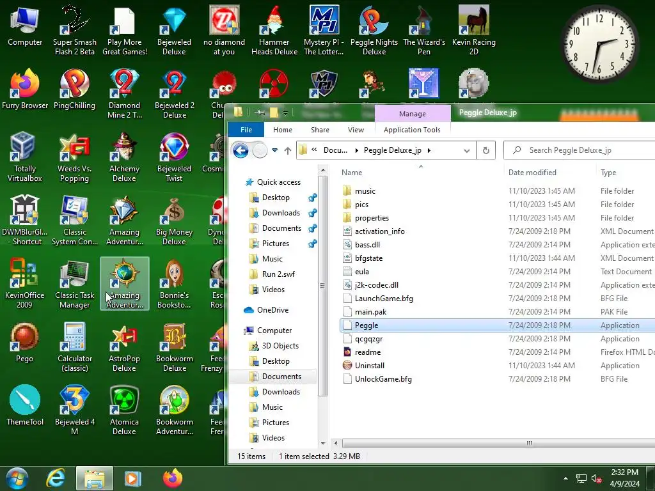Screen dimensions: 655x491
Task: Open recent locations dropdown arrow
Action: [x=274, y=150]
